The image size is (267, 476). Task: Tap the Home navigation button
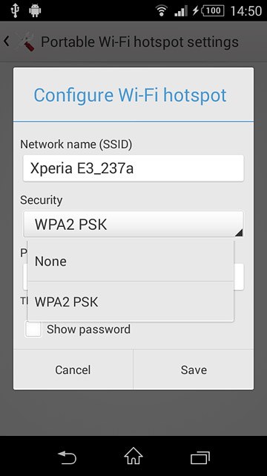133,456
